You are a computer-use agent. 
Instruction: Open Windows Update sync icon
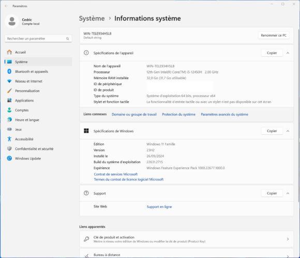click(9, 158)
